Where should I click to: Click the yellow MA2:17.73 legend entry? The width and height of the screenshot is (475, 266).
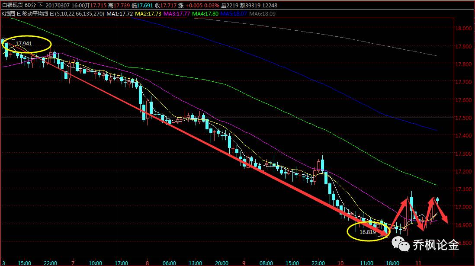148,14
